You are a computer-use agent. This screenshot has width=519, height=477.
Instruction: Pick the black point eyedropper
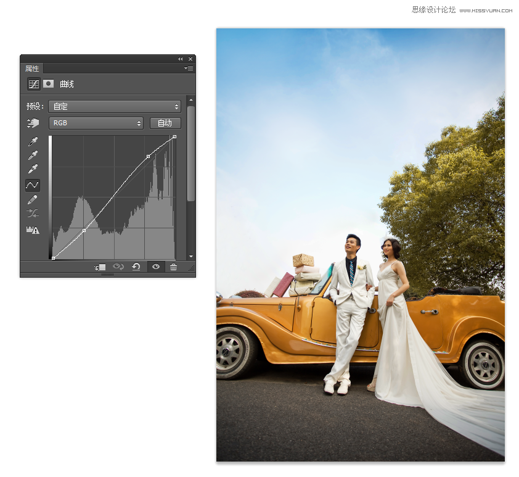pyautogui.click(x=33, y=141)
